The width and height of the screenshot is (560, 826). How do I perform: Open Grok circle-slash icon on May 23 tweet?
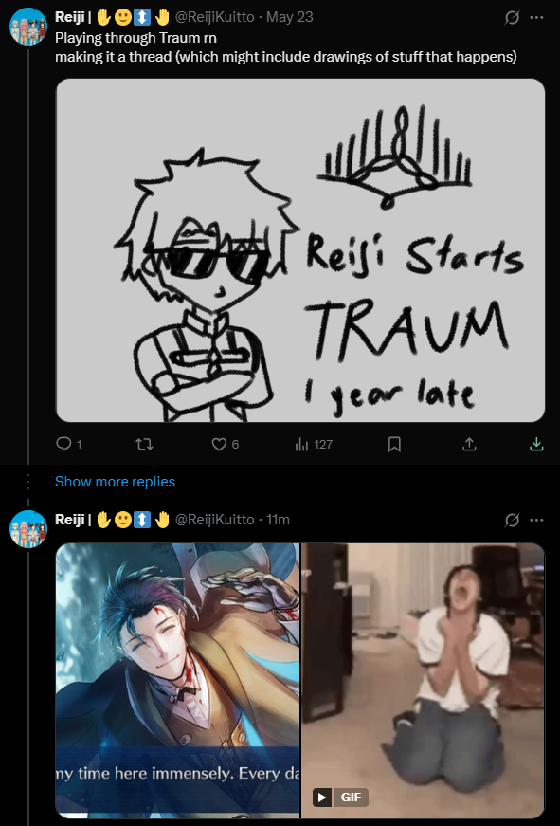512,17
